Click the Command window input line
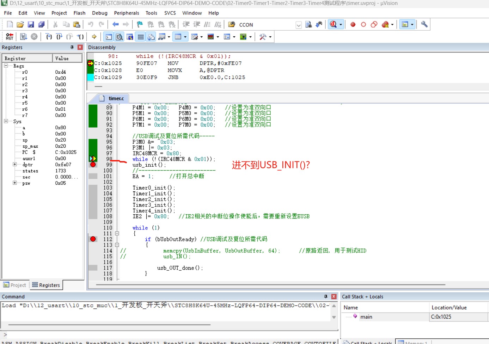 (x=169, y=334)
